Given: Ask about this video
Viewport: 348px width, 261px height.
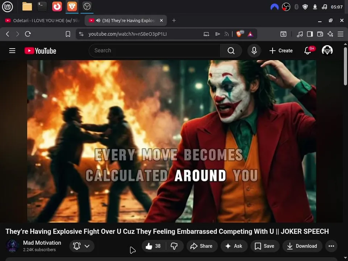Looking at the screenshot, I should pos(234,246).
